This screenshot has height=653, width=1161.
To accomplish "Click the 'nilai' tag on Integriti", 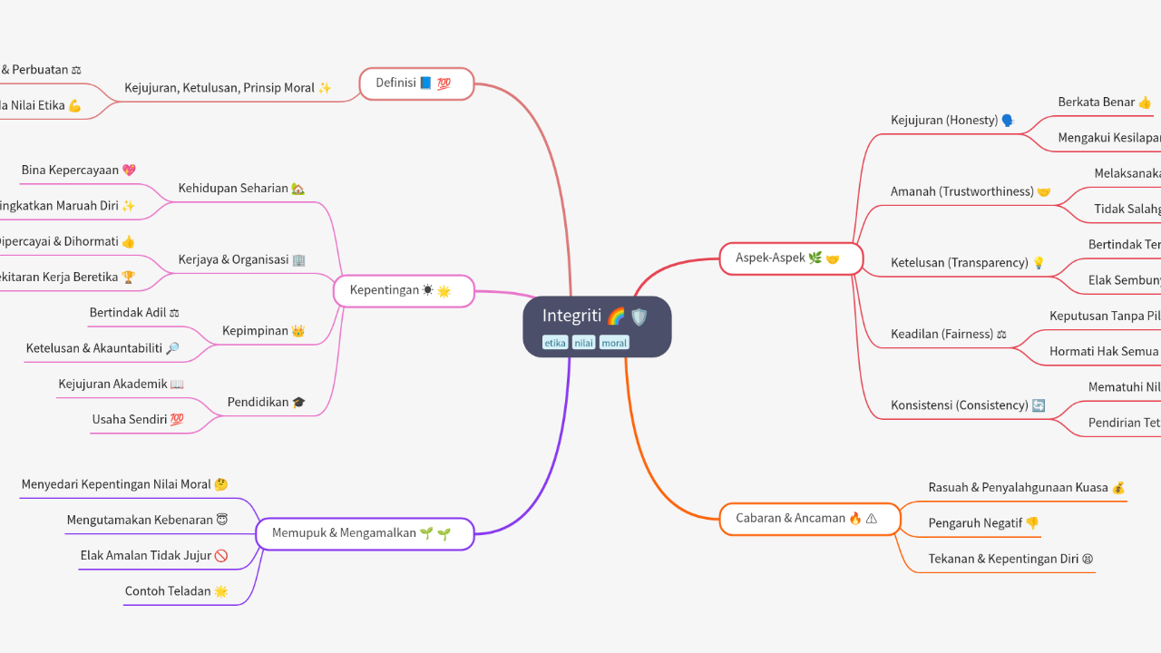I will tap(583, 343).
